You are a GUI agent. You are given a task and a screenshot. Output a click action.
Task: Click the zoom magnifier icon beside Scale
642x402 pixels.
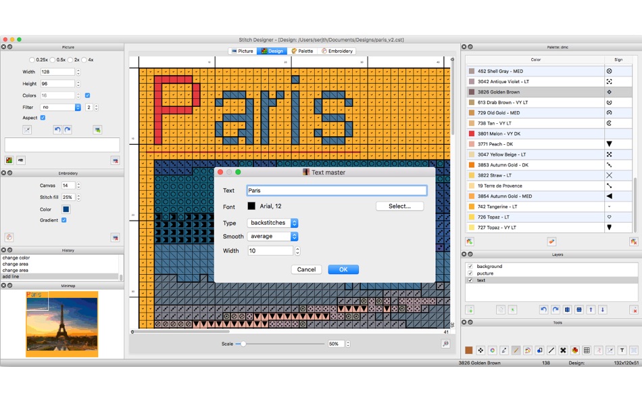(445, 344)
